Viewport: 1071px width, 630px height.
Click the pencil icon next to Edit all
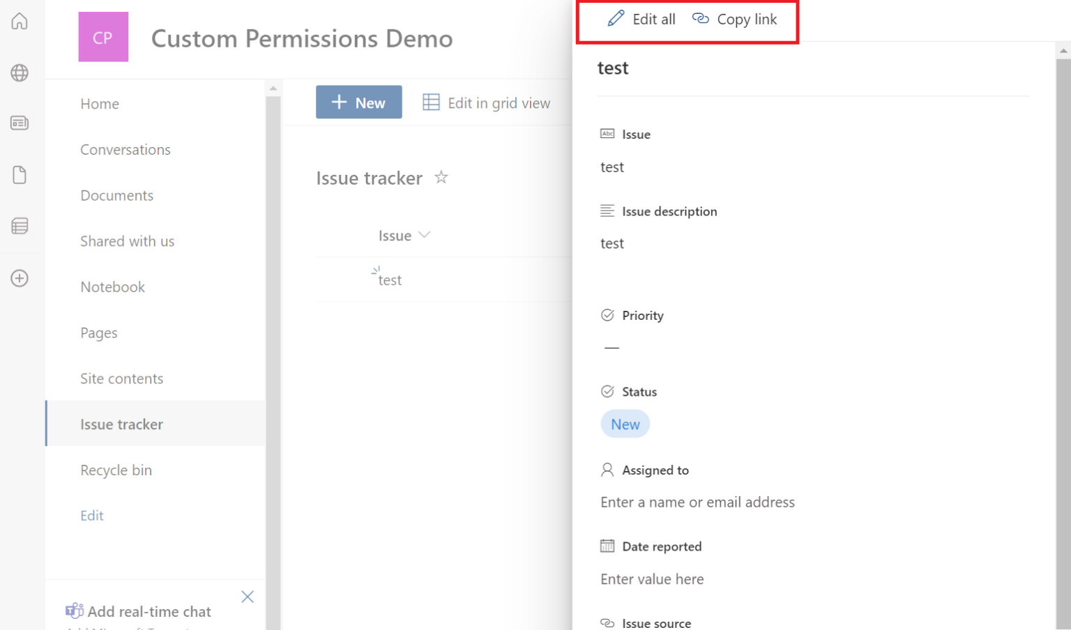616,19
